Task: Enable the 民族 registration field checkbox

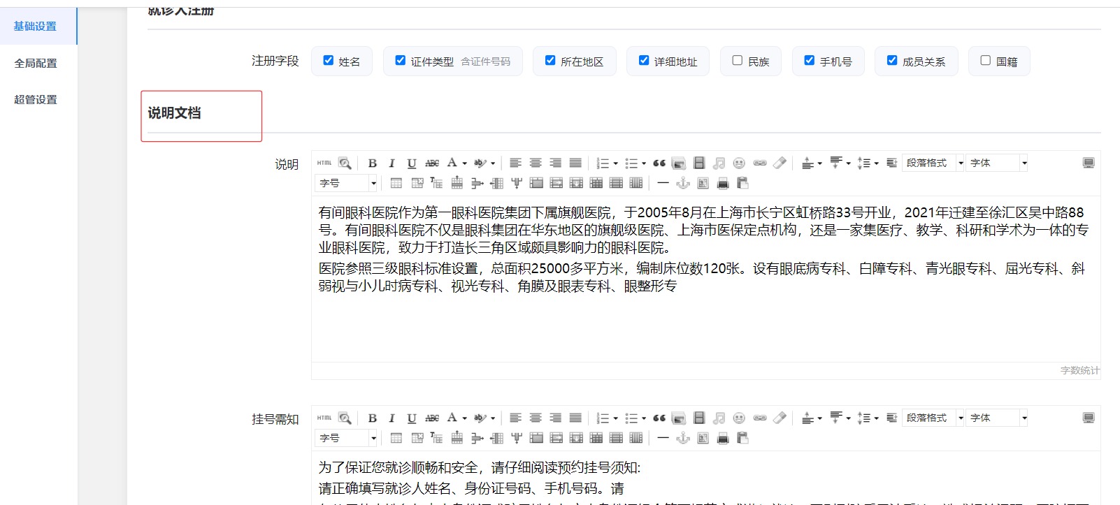Action: (x=737, y=60)
